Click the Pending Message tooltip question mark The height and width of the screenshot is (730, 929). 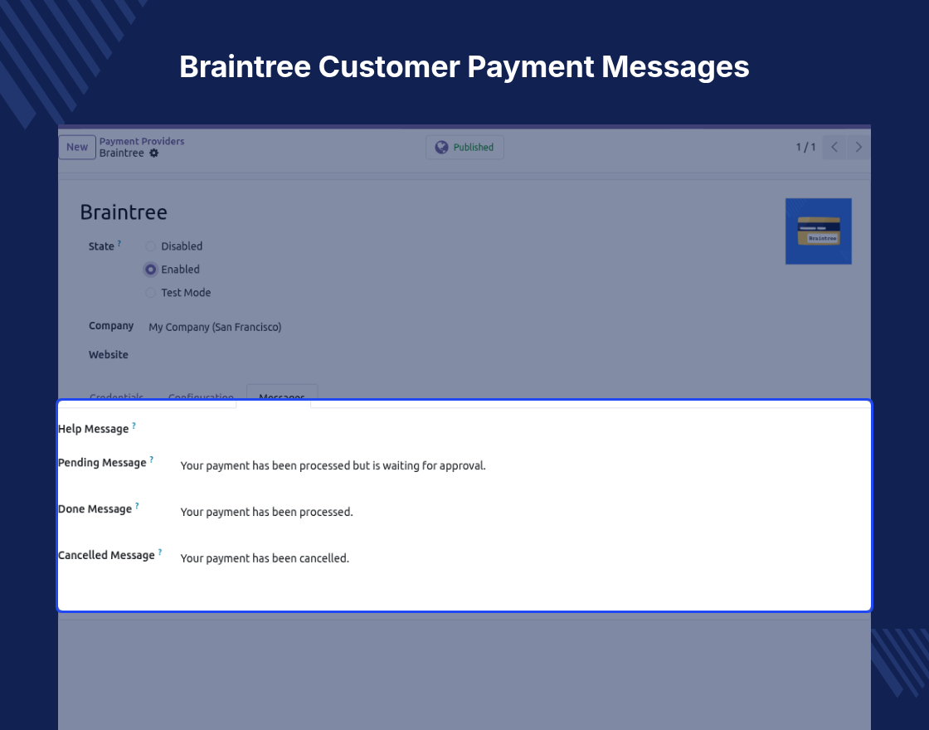click(x=152, y=460)
